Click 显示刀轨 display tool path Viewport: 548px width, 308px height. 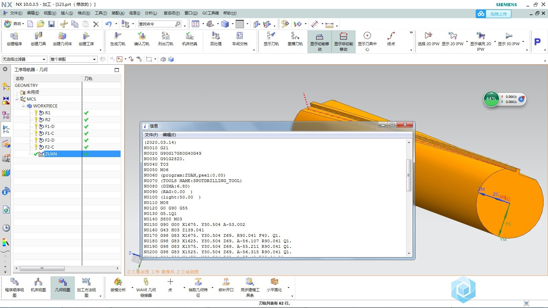[271, 39]
